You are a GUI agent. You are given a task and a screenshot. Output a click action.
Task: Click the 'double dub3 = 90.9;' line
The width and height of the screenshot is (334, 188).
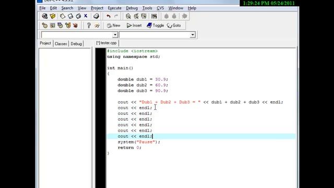[142, 91]
